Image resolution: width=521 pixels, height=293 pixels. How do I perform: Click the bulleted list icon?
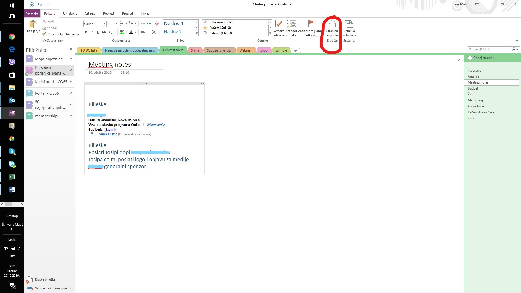point(122,24)
